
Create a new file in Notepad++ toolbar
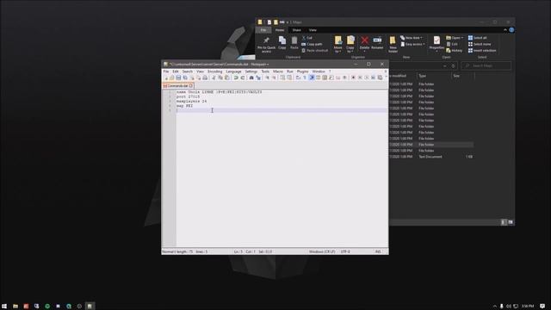pos(166,77)
